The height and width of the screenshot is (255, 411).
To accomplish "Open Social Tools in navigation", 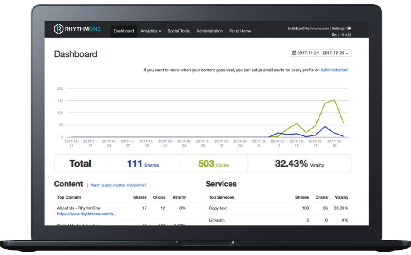I will pos(179,31).
